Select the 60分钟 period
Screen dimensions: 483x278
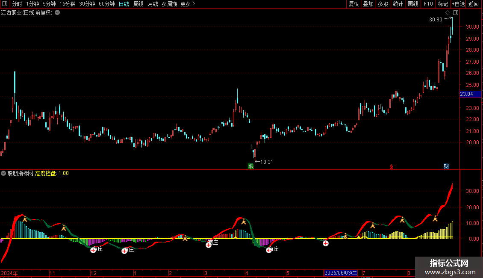coord(106,4)
